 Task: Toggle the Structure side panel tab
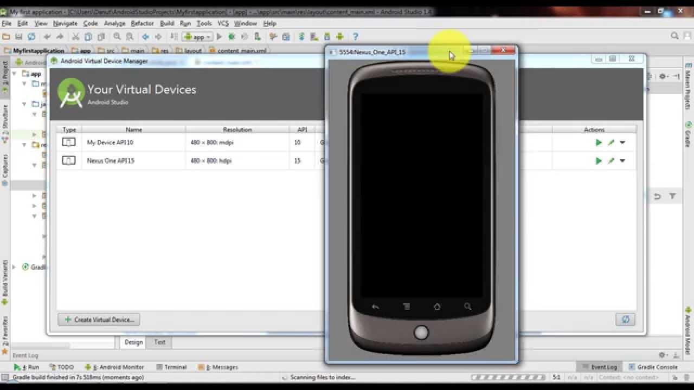click(x=5, y=124)
